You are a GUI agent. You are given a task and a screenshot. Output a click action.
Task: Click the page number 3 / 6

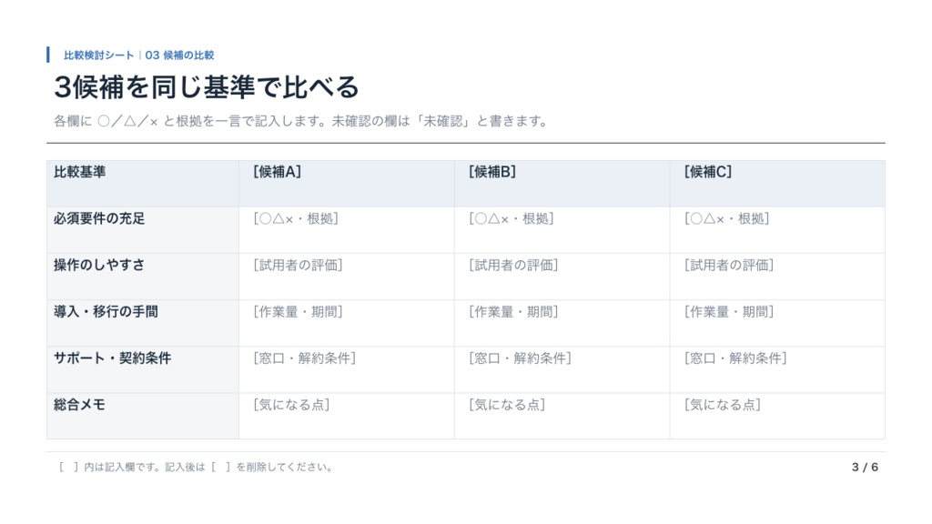(865, 467)
